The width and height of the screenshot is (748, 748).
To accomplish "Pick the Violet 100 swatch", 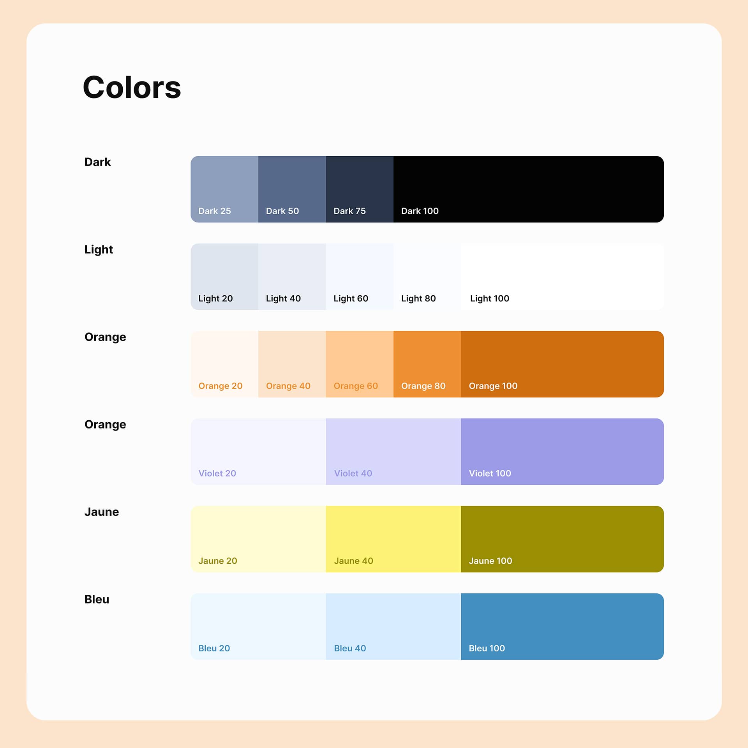I will point(563,452).
